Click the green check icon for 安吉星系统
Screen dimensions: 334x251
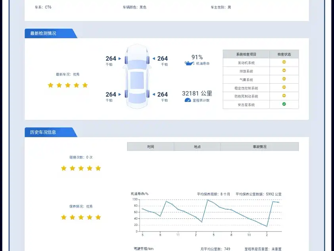pyautogui.click(x=284, y=104)
